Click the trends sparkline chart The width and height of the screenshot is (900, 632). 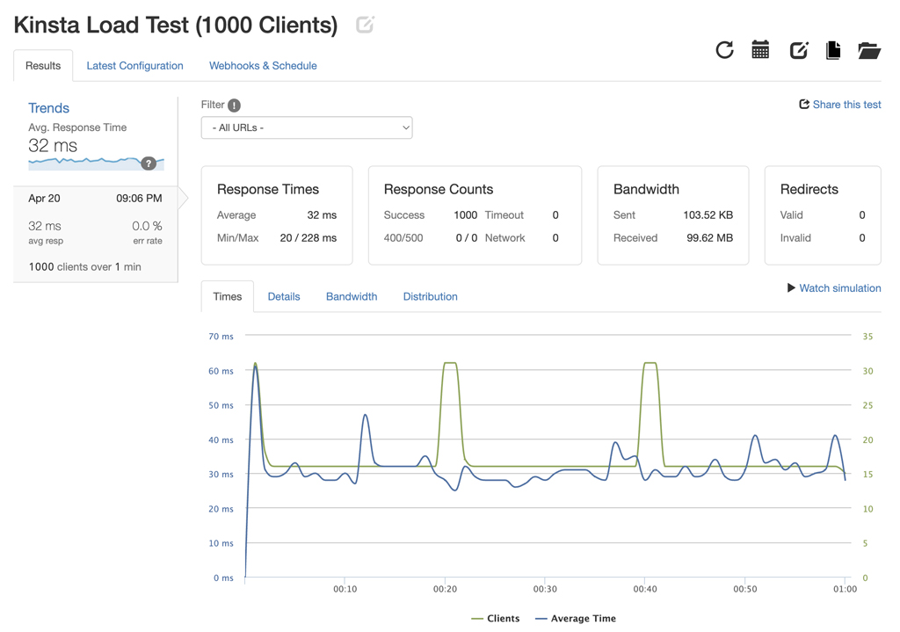tap(97, 163)
